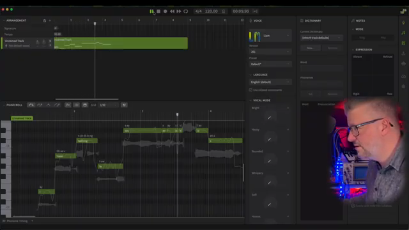Adjust the Heavy vocal mode knob
This screenshot has width=409, height=230.
pos(270,139)
